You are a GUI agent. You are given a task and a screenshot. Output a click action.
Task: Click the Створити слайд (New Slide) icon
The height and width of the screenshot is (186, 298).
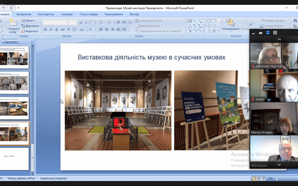[13, 23]
